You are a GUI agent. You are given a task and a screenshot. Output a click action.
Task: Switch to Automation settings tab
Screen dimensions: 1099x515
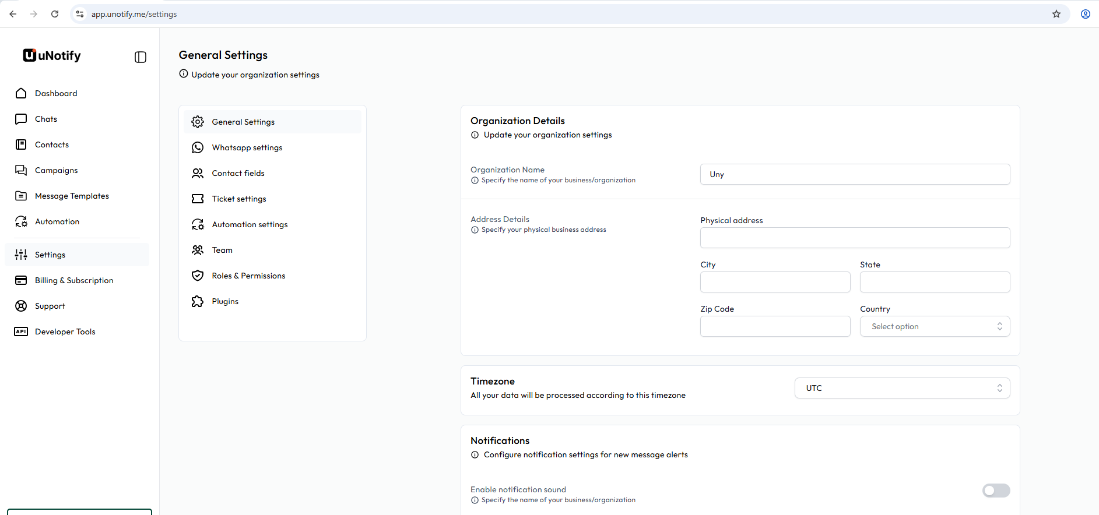[x=250, y=224]
